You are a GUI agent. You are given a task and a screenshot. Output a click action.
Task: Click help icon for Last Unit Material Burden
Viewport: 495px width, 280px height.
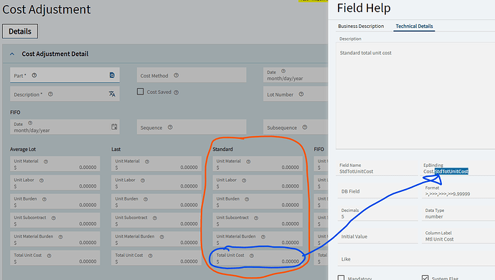(162, 237)
